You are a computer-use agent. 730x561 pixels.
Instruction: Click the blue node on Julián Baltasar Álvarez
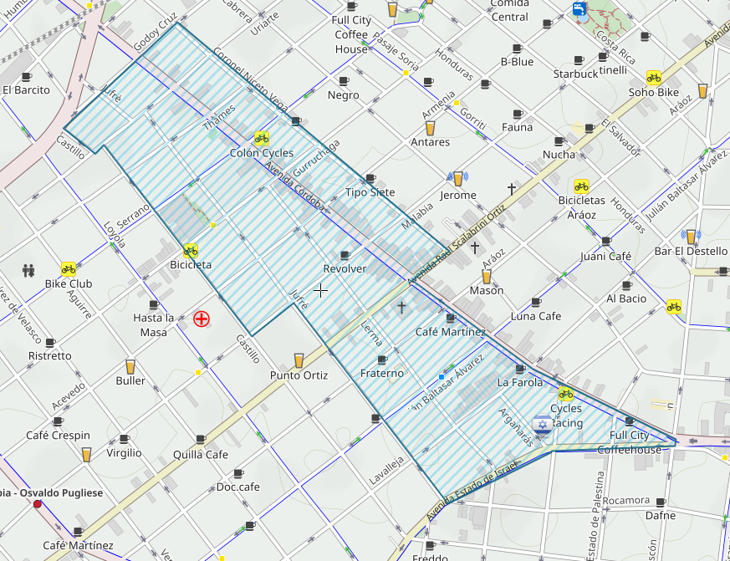point(442,376)
